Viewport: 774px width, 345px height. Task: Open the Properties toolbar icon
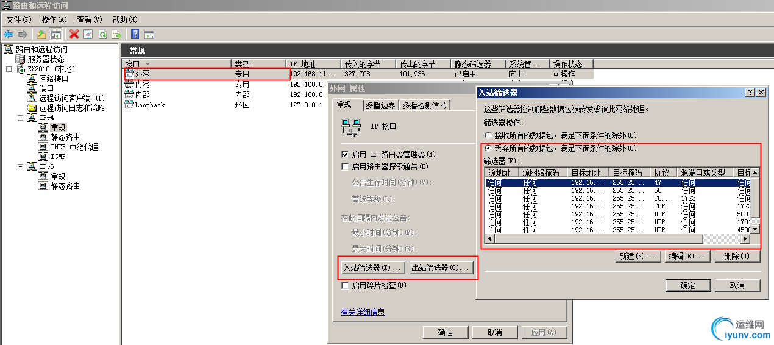[x=88, y=35]
